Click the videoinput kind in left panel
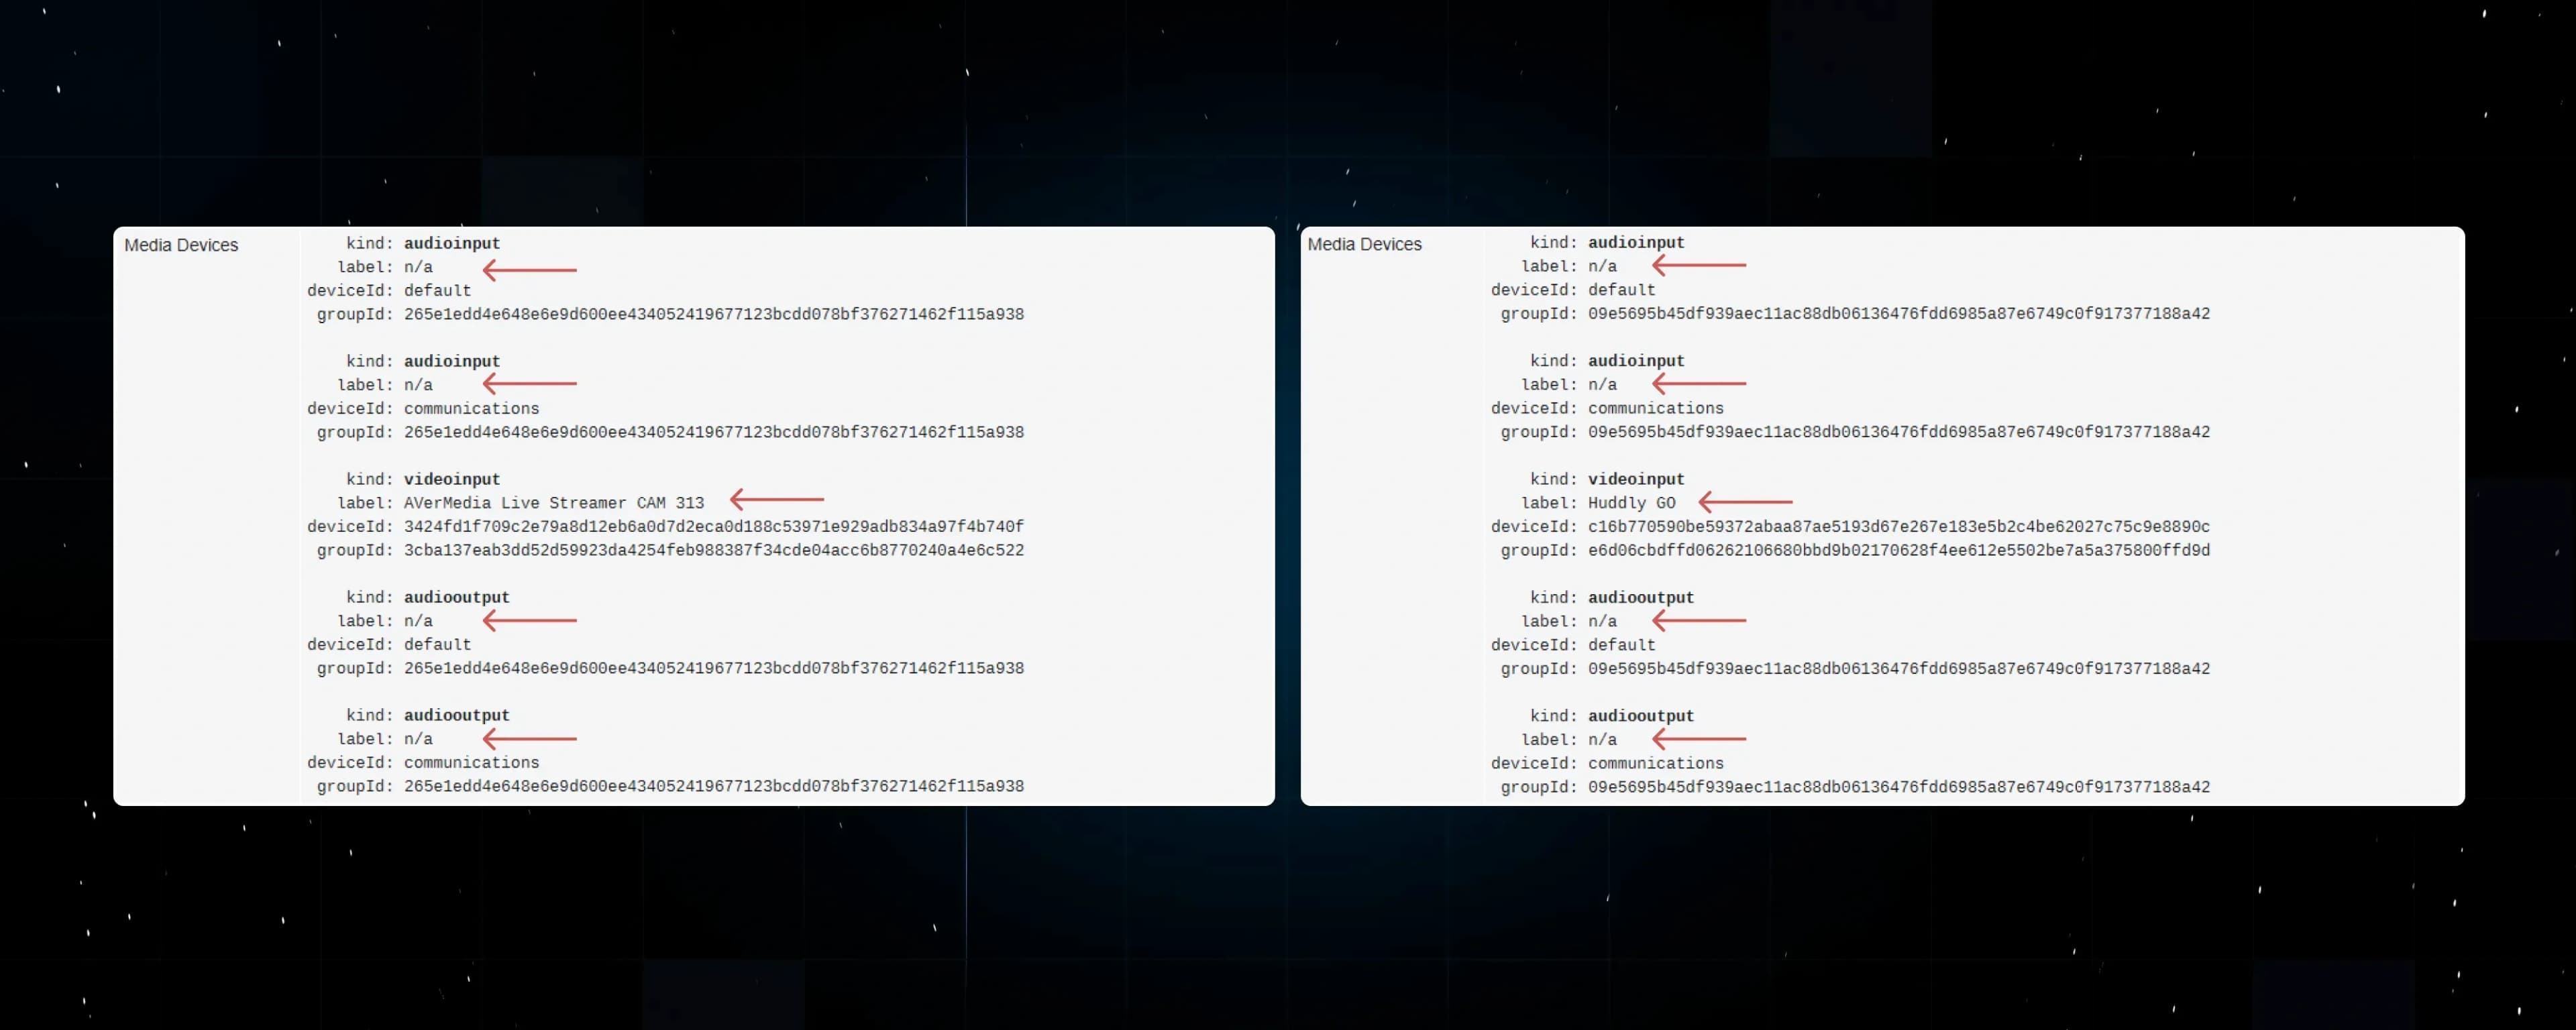This screenshot has height=1030, width=2576. pos(451,479)
